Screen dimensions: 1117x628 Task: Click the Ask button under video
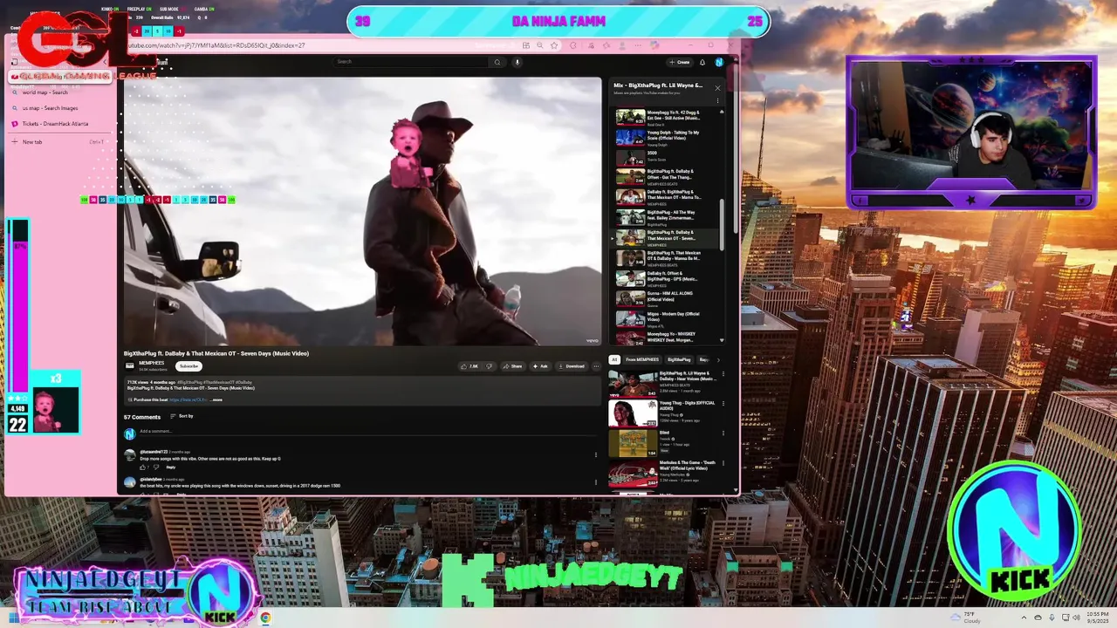pyautogui.click(x=540, y=366)
